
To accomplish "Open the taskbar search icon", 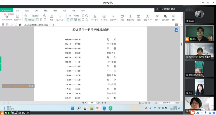I will click(79, 108).
